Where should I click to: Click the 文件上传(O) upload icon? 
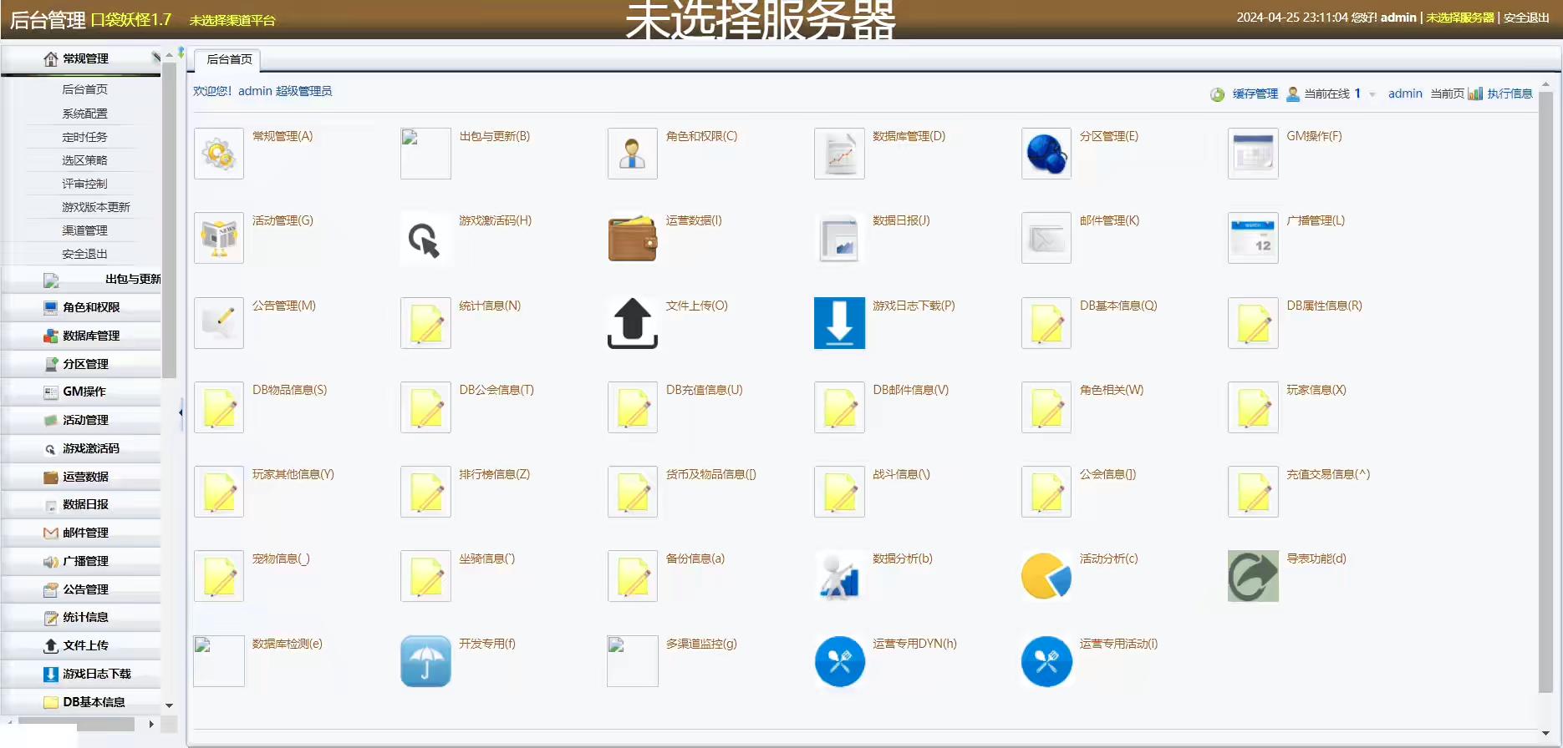pos(633,323)
